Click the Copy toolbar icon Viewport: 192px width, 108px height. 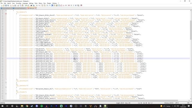[20, 5]
